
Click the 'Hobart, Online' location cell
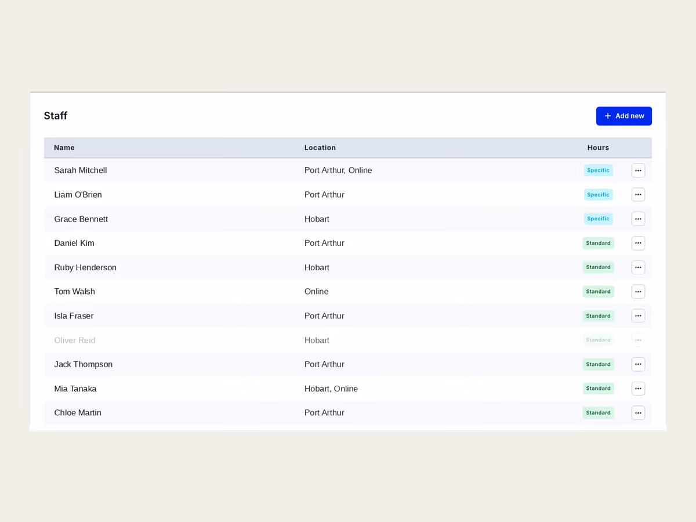tap(331, 389)
